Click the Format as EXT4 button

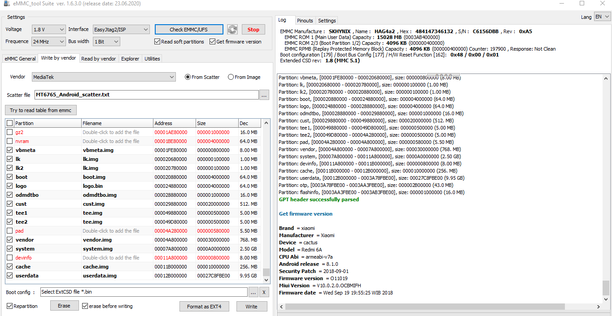coord(205,307)
